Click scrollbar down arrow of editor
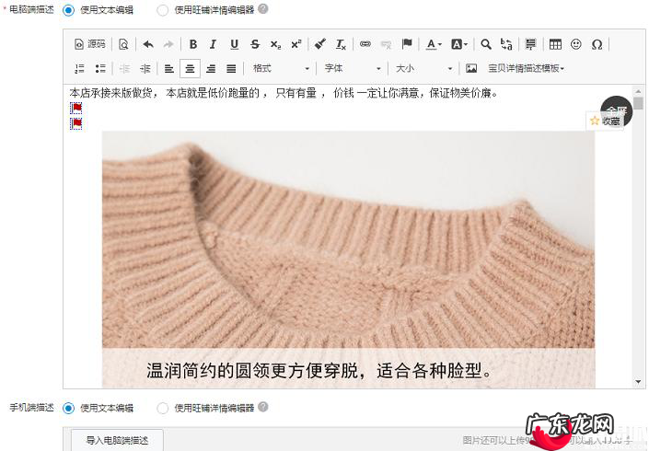 click(638, 381)
